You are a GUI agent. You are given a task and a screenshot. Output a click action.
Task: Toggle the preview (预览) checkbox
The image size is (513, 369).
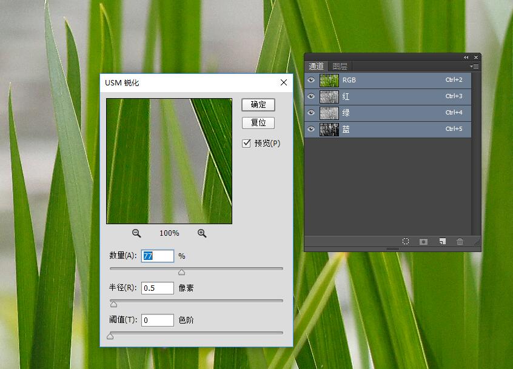(x=246, y=143)
